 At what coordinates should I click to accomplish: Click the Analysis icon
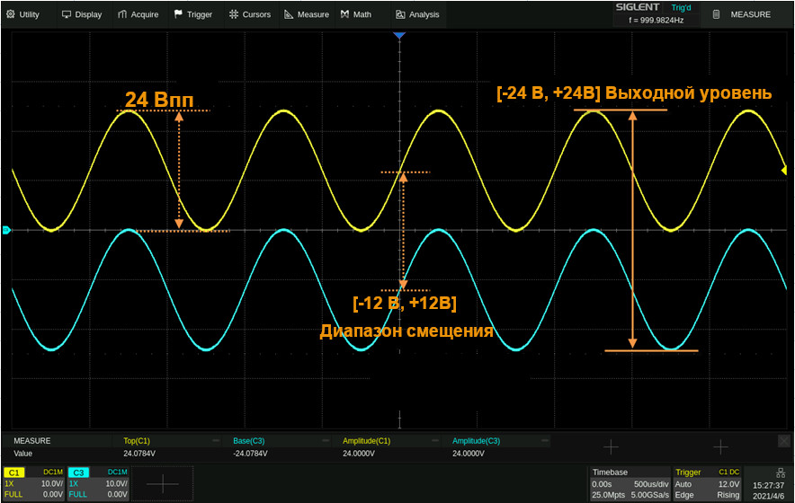click(400, 14)
